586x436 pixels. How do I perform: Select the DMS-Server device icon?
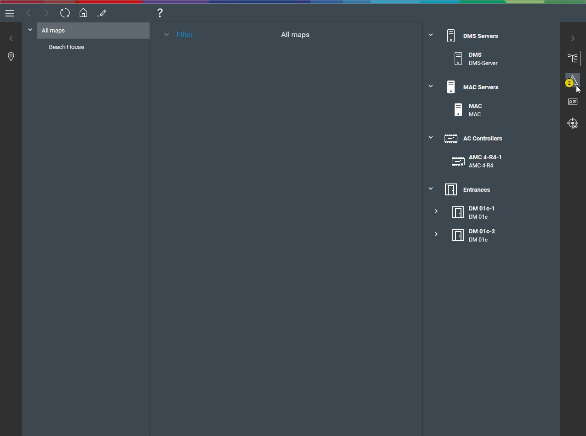pyautogui.click(x=458, y=59)
